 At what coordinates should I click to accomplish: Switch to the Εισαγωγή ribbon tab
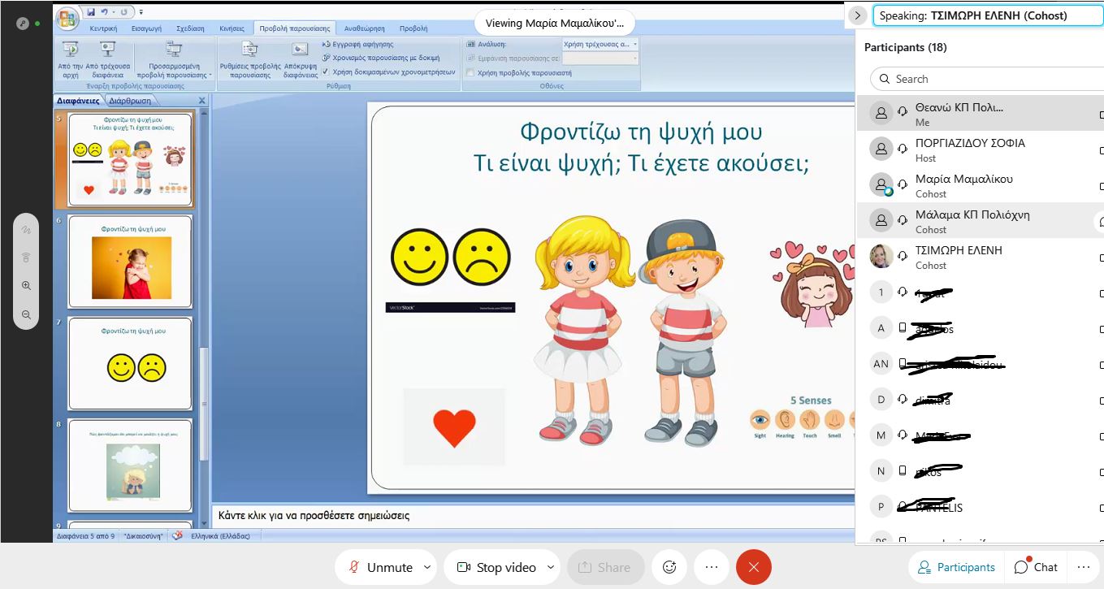click(146, 28)
